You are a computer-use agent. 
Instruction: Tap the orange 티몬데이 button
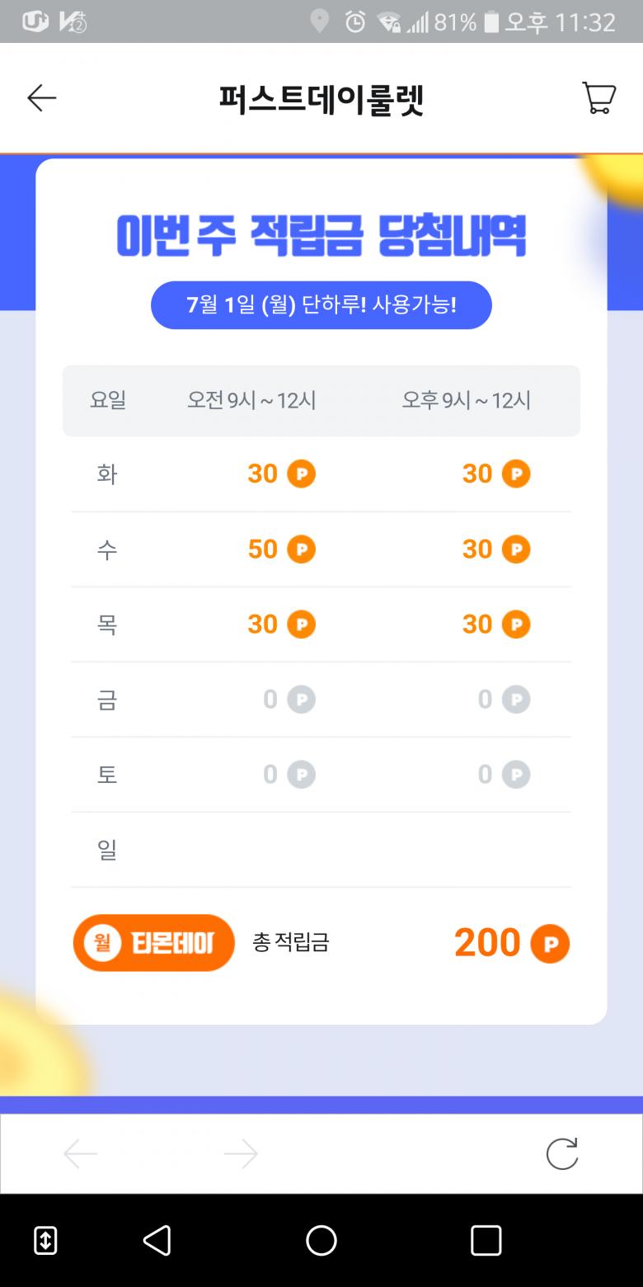[154, 942]
